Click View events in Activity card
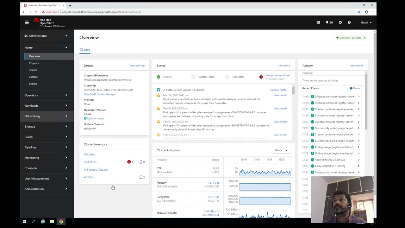Viewport: 405px width, 228px height. click(356, 66)
